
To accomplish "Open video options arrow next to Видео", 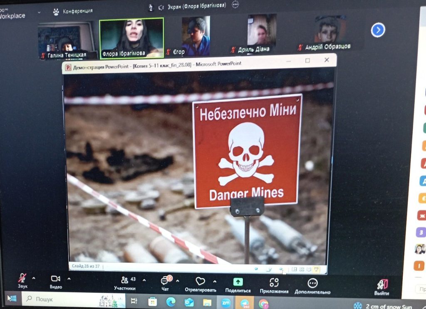I will tap(69, 279).
